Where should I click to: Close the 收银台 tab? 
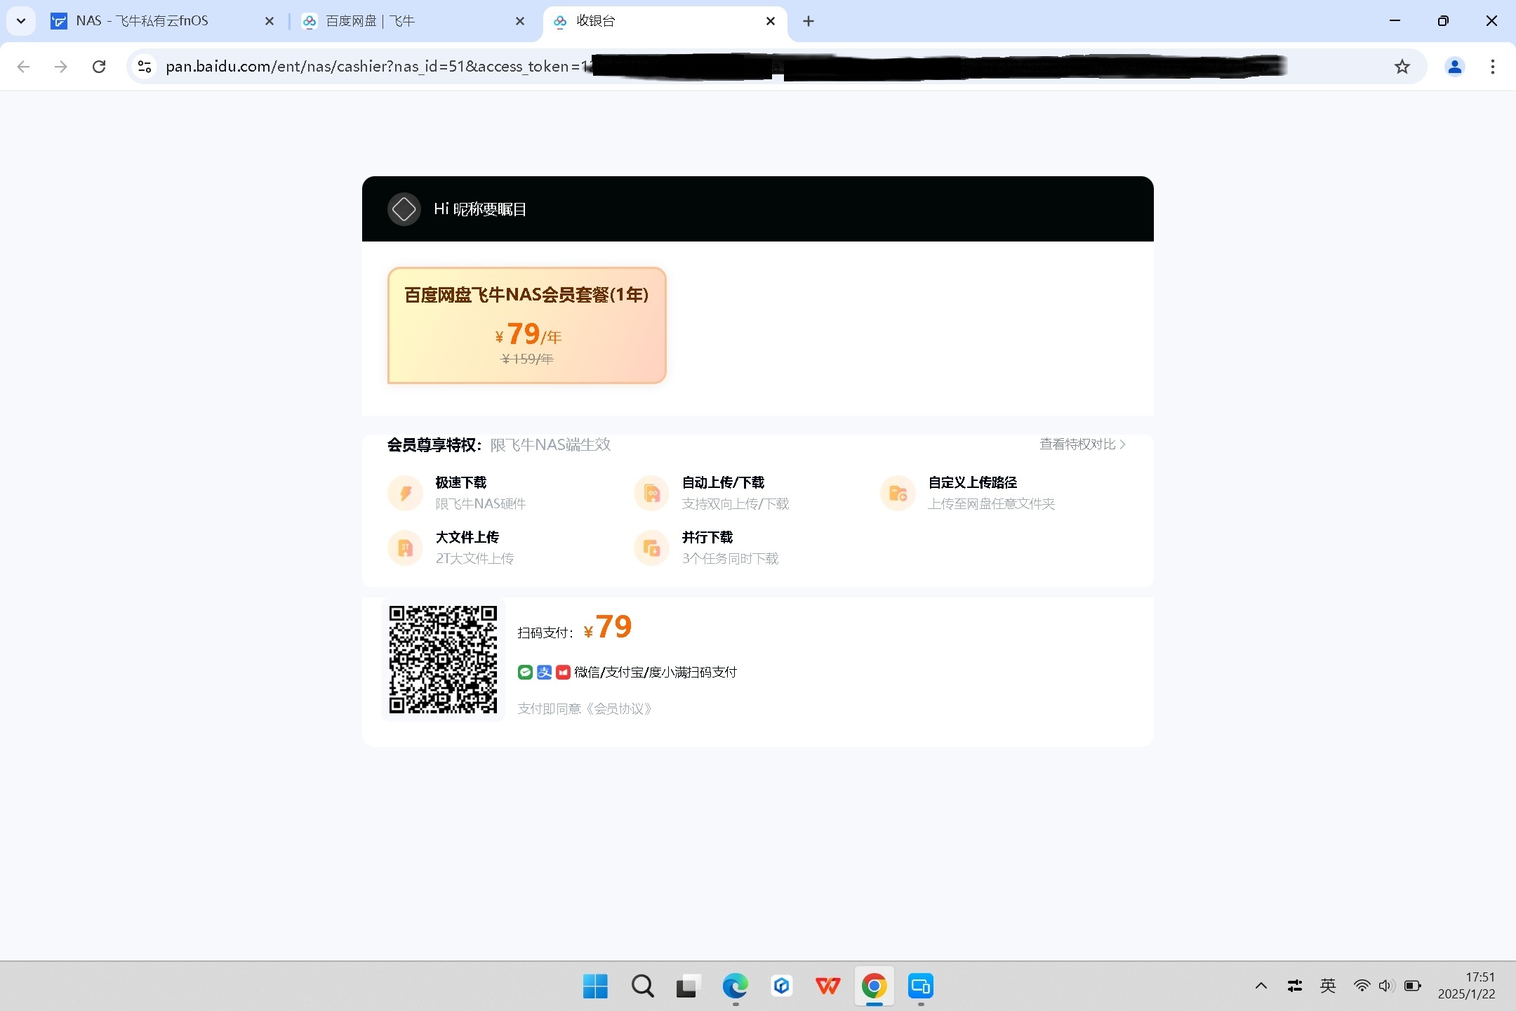click(x=770, y=21)
